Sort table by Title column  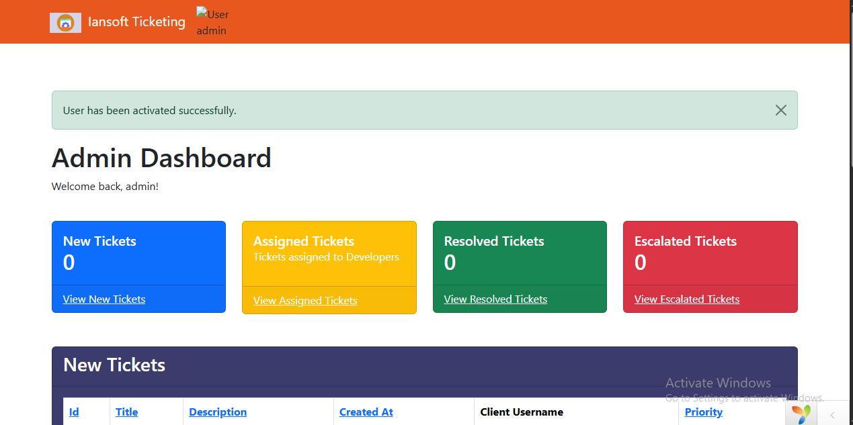click(x=126, y=412)
